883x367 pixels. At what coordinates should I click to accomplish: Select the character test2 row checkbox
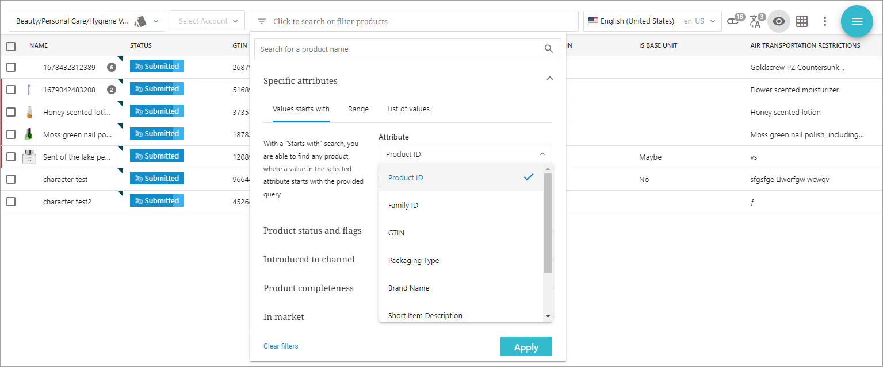point(11,202)
